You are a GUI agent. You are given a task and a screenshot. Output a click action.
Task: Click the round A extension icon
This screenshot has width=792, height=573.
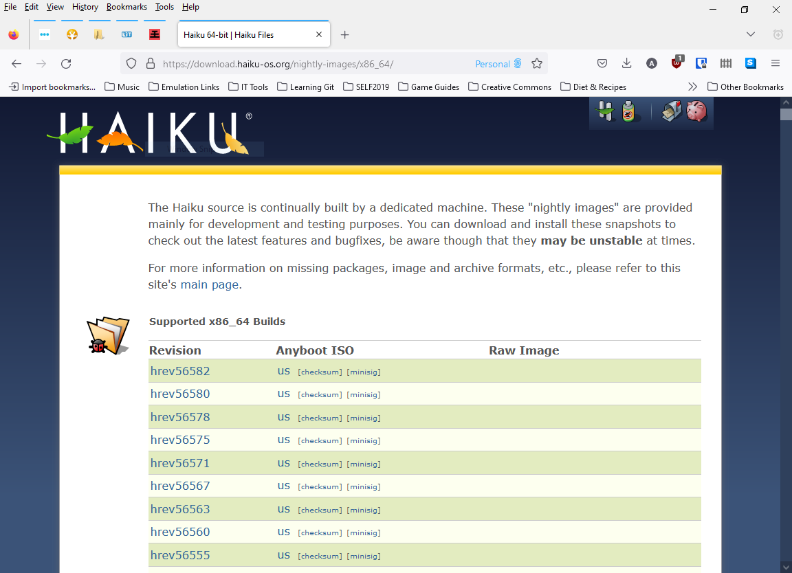[652, 64]
